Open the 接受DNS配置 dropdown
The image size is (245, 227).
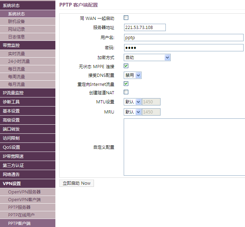pos(133,75)
